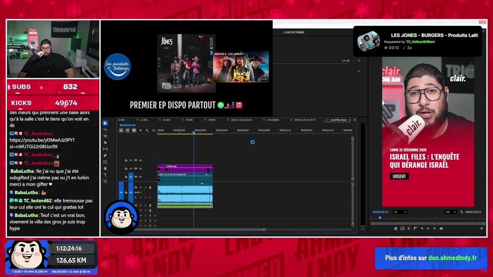This screenshot has width=493, height=277.
Task: Solo the Audio 1 track
Action: tap(146, 187)
